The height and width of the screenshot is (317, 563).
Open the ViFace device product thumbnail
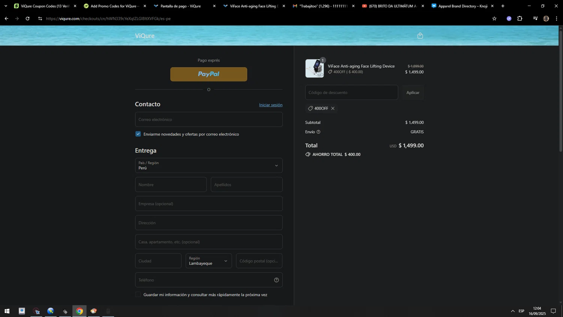(x=315, y=68)
